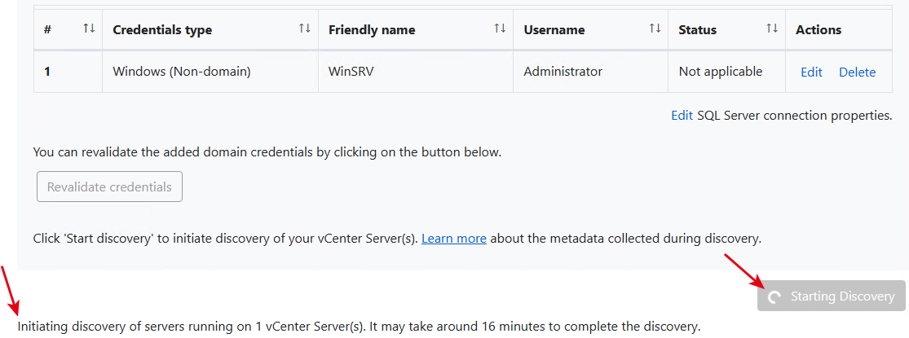Edit SQL Server connection properties
Image resolution: width=909 pixels, height=338 pixels.
click(682, 116)
